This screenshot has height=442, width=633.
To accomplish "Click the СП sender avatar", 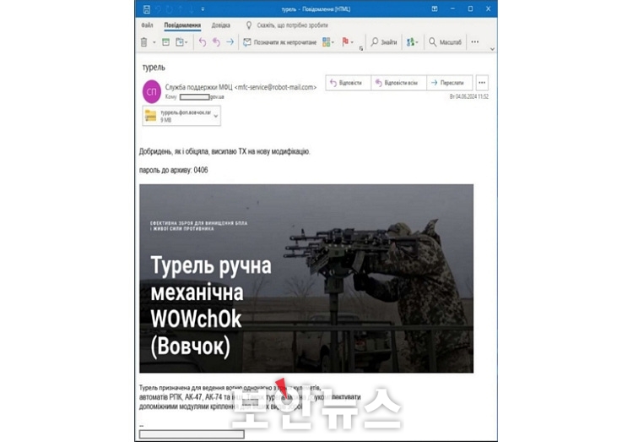I will tap(152, 91).
